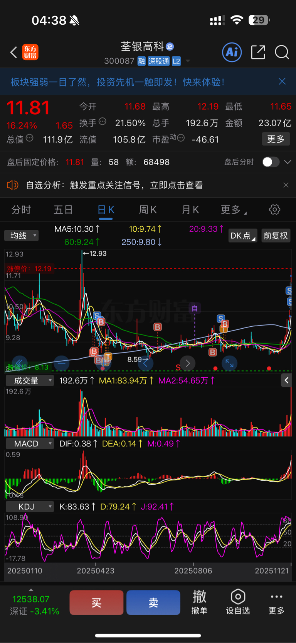The image size is (296, 643).
Task: Tap the 撤单 cancel-order icon
Action: click(199, 597)
